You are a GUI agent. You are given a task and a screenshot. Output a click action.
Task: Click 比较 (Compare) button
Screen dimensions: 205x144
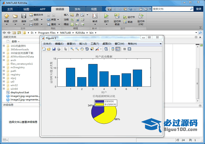[36, 20]
